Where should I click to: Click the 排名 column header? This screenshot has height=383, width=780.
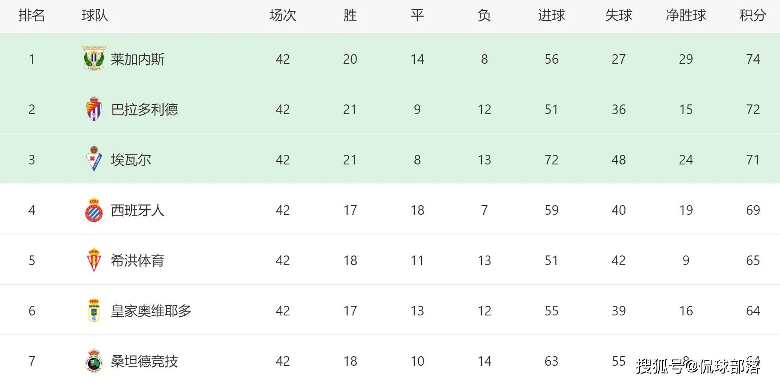click(32, 16)
